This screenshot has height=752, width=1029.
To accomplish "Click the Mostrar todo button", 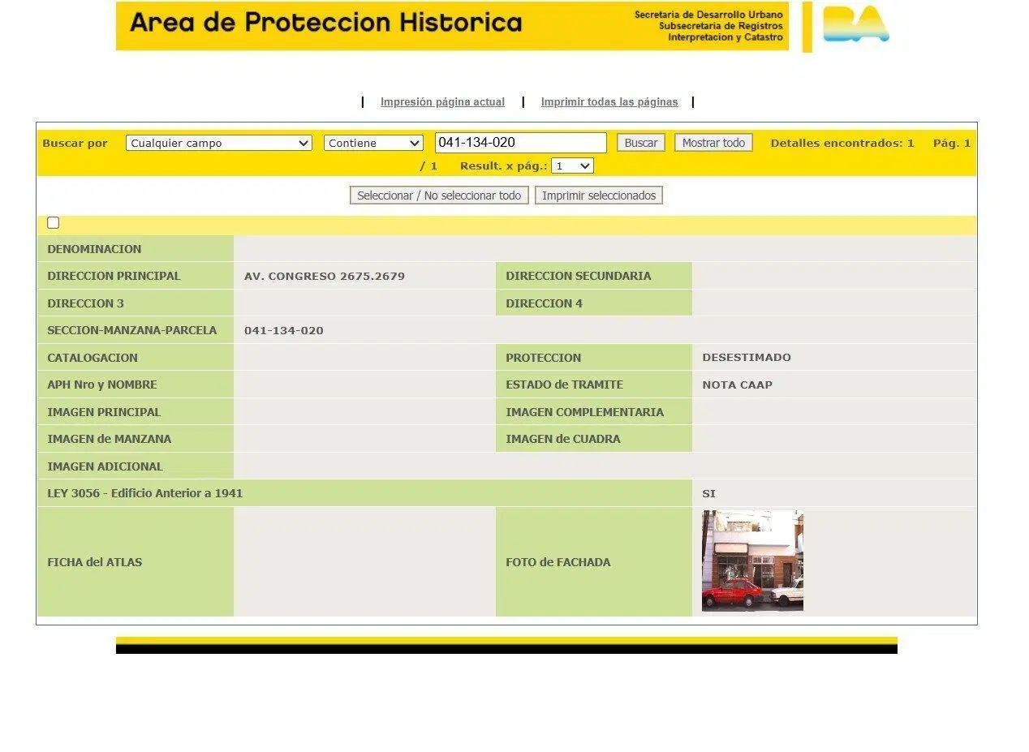I will coord(713,143).
